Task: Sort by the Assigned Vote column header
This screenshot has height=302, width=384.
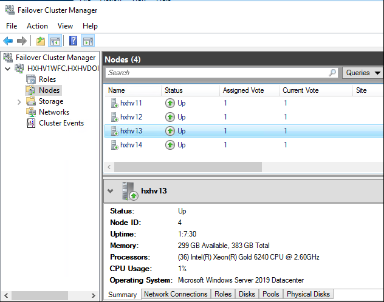Action: coord(250,90)
